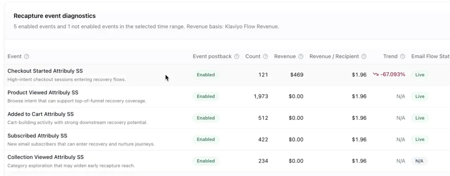
Task: Click the -67.093% trend value
Action: pyautogui.click(x=392, y=75)
